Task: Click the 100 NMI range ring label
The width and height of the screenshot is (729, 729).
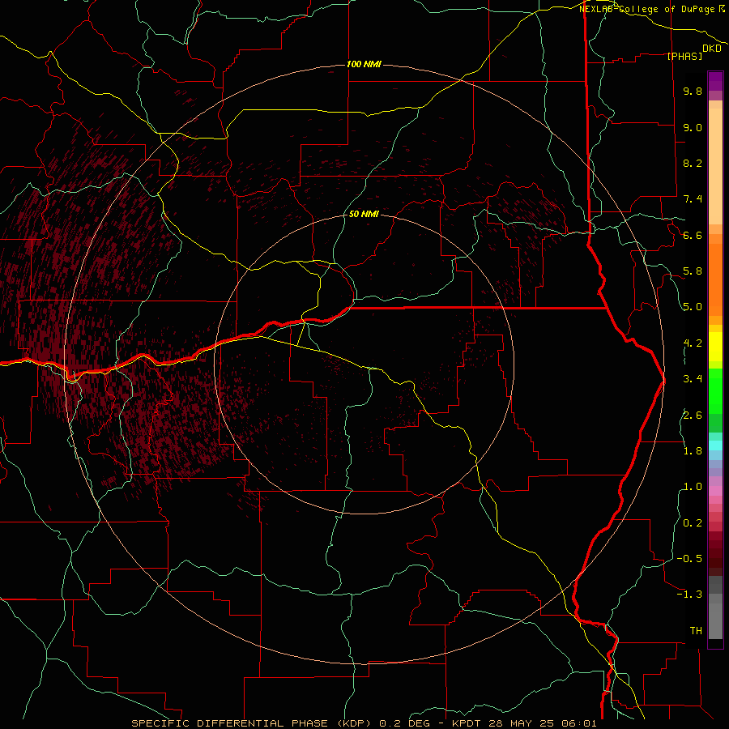Action: (x=364, y=64)
